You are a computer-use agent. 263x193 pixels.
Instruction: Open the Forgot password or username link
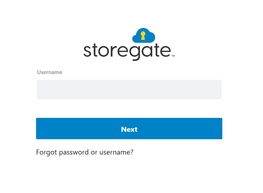click(x=85, y=152)
